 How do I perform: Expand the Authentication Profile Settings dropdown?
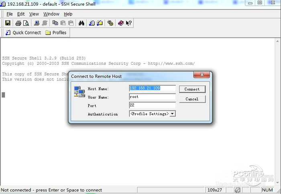172,114
